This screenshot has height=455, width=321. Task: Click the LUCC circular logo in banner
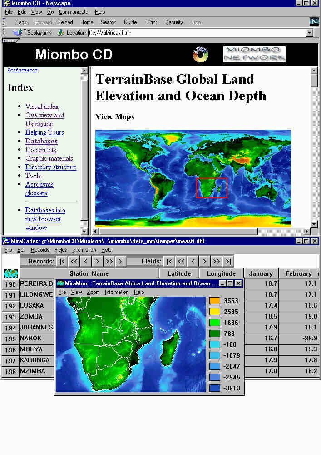(x=200, y=54)
